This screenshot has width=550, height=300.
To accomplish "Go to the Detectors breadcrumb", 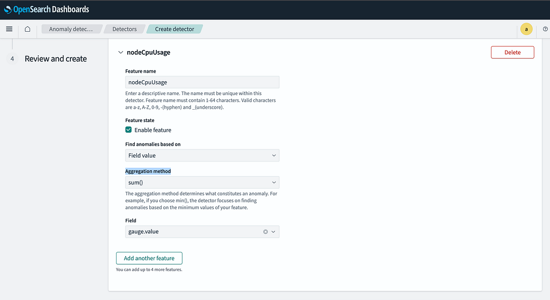I will pyautogui.click(x=125, y=29).
